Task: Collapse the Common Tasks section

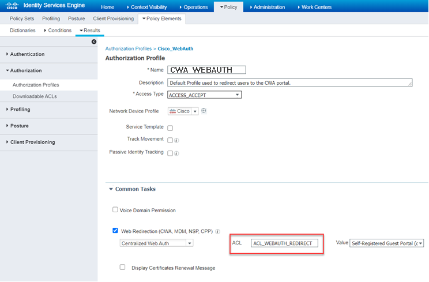Action: tap(110, 189)
